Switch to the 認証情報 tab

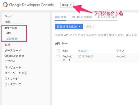click(61, 17)
